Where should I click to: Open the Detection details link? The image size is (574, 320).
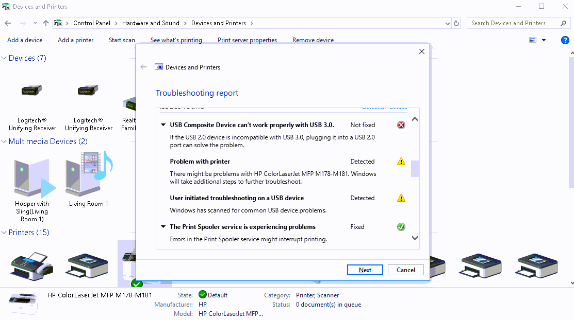pos(384,106)
